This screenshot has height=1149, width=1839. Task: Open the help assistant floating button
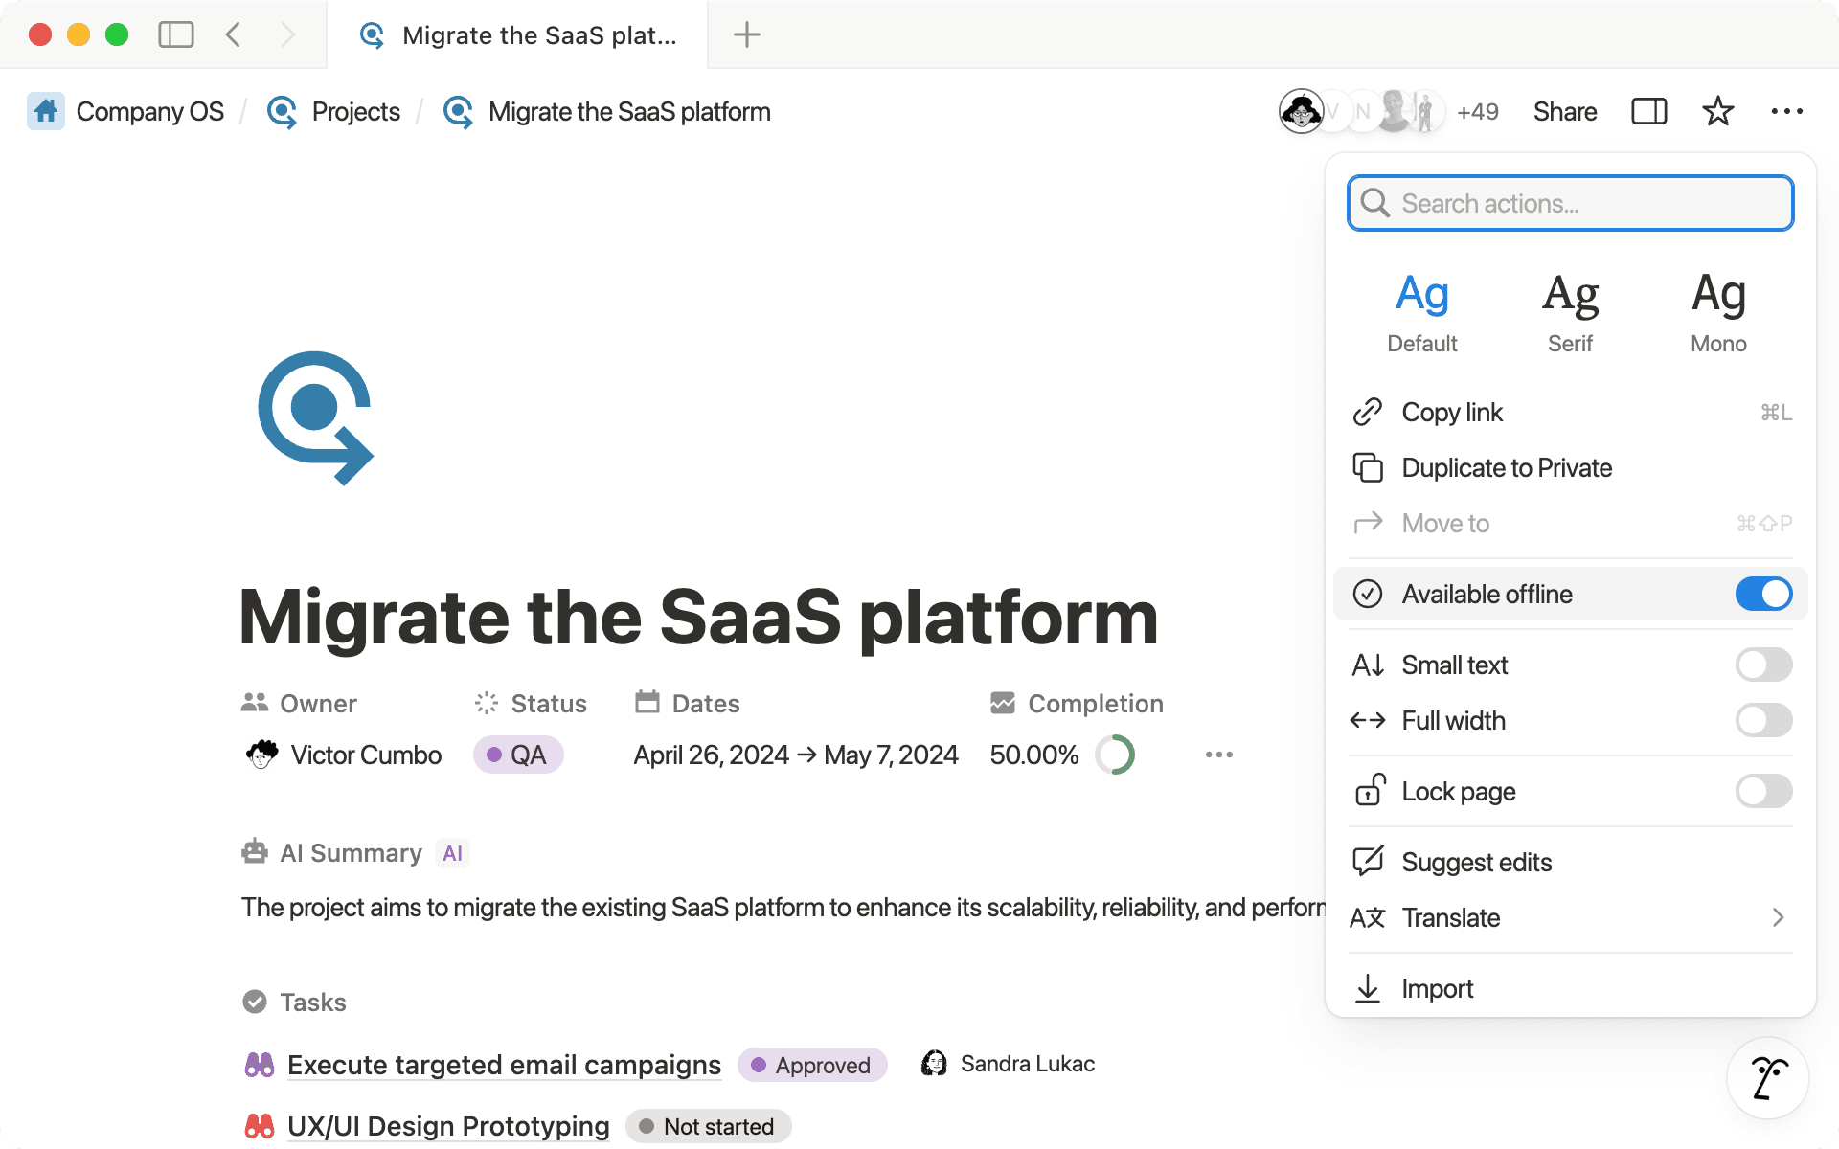(x=1767, y=1078)
